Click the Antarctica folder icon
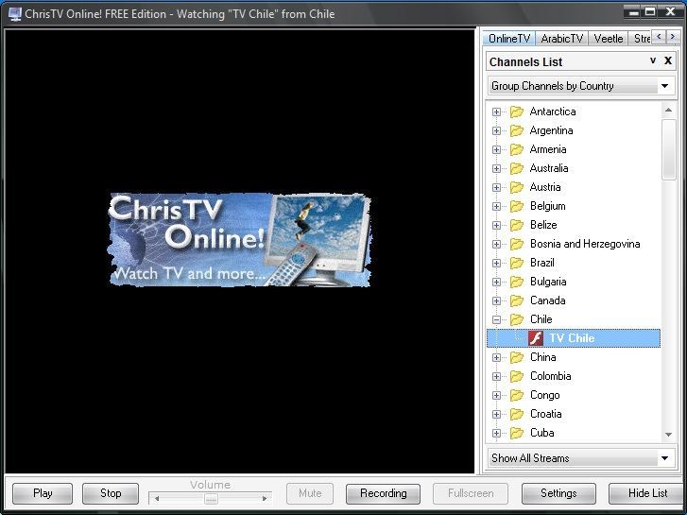Viewport: 687px width, 515px height. (517, 112)
